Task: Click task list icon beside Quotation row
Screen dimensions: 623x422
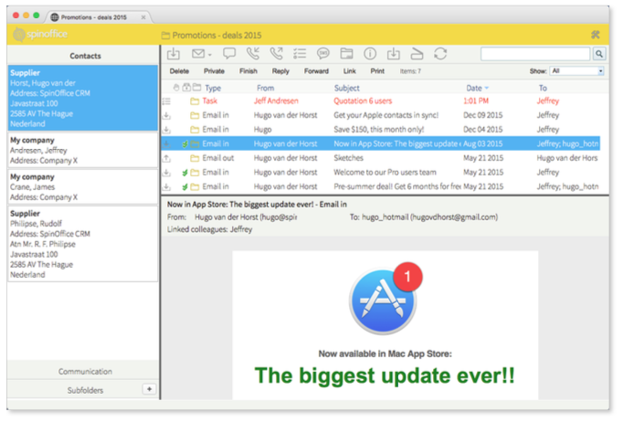Action: (x=166, y=101)
